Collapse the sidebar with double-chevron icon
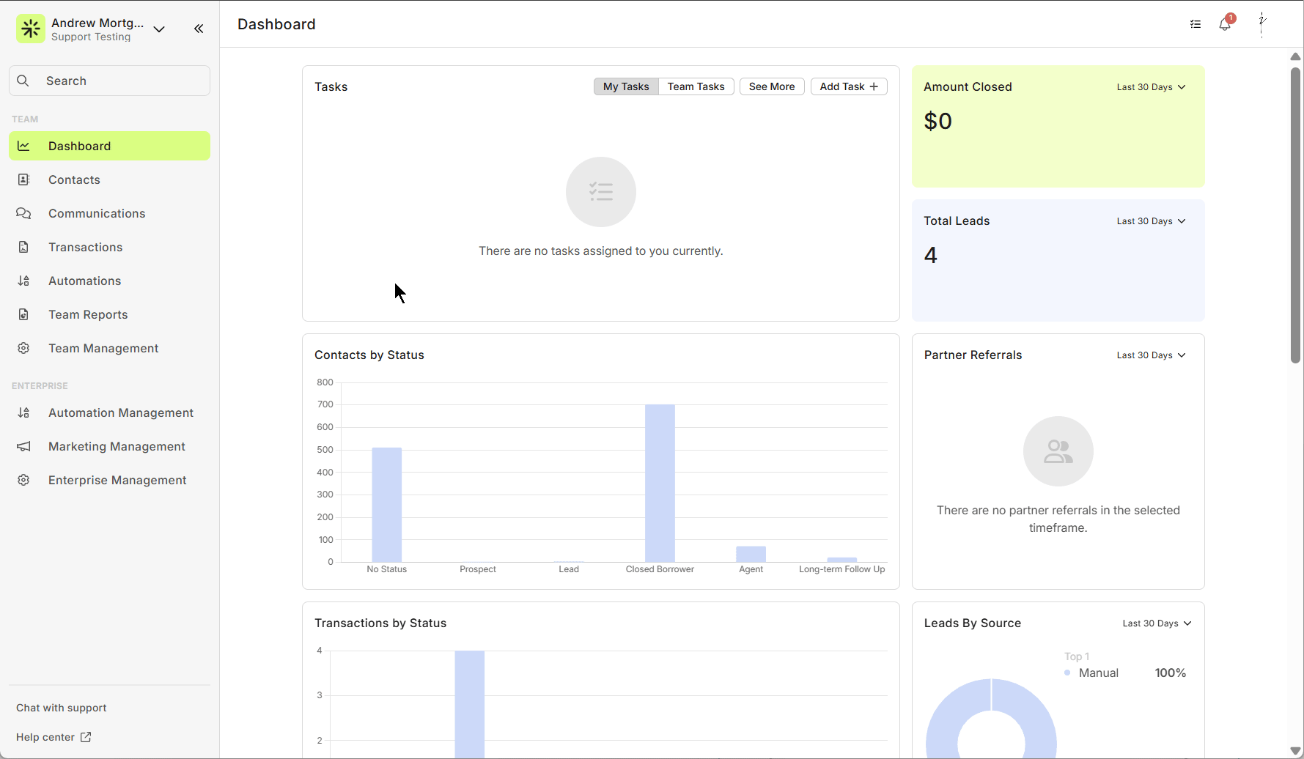This screenshot has width=1304, height=759. pos(199,29)
